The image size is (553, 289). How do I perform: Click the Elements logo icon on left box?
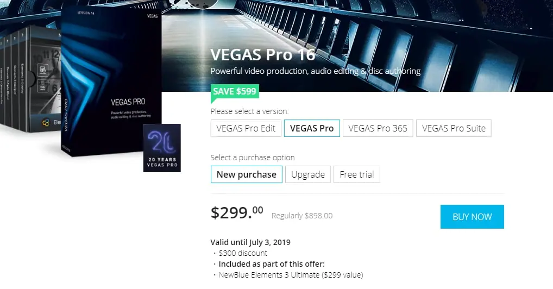46,123
